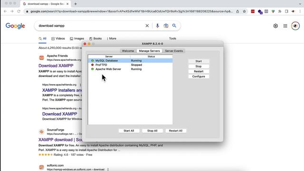
Task: Open the Google account avatar
Action: click(x=295, y=26)
